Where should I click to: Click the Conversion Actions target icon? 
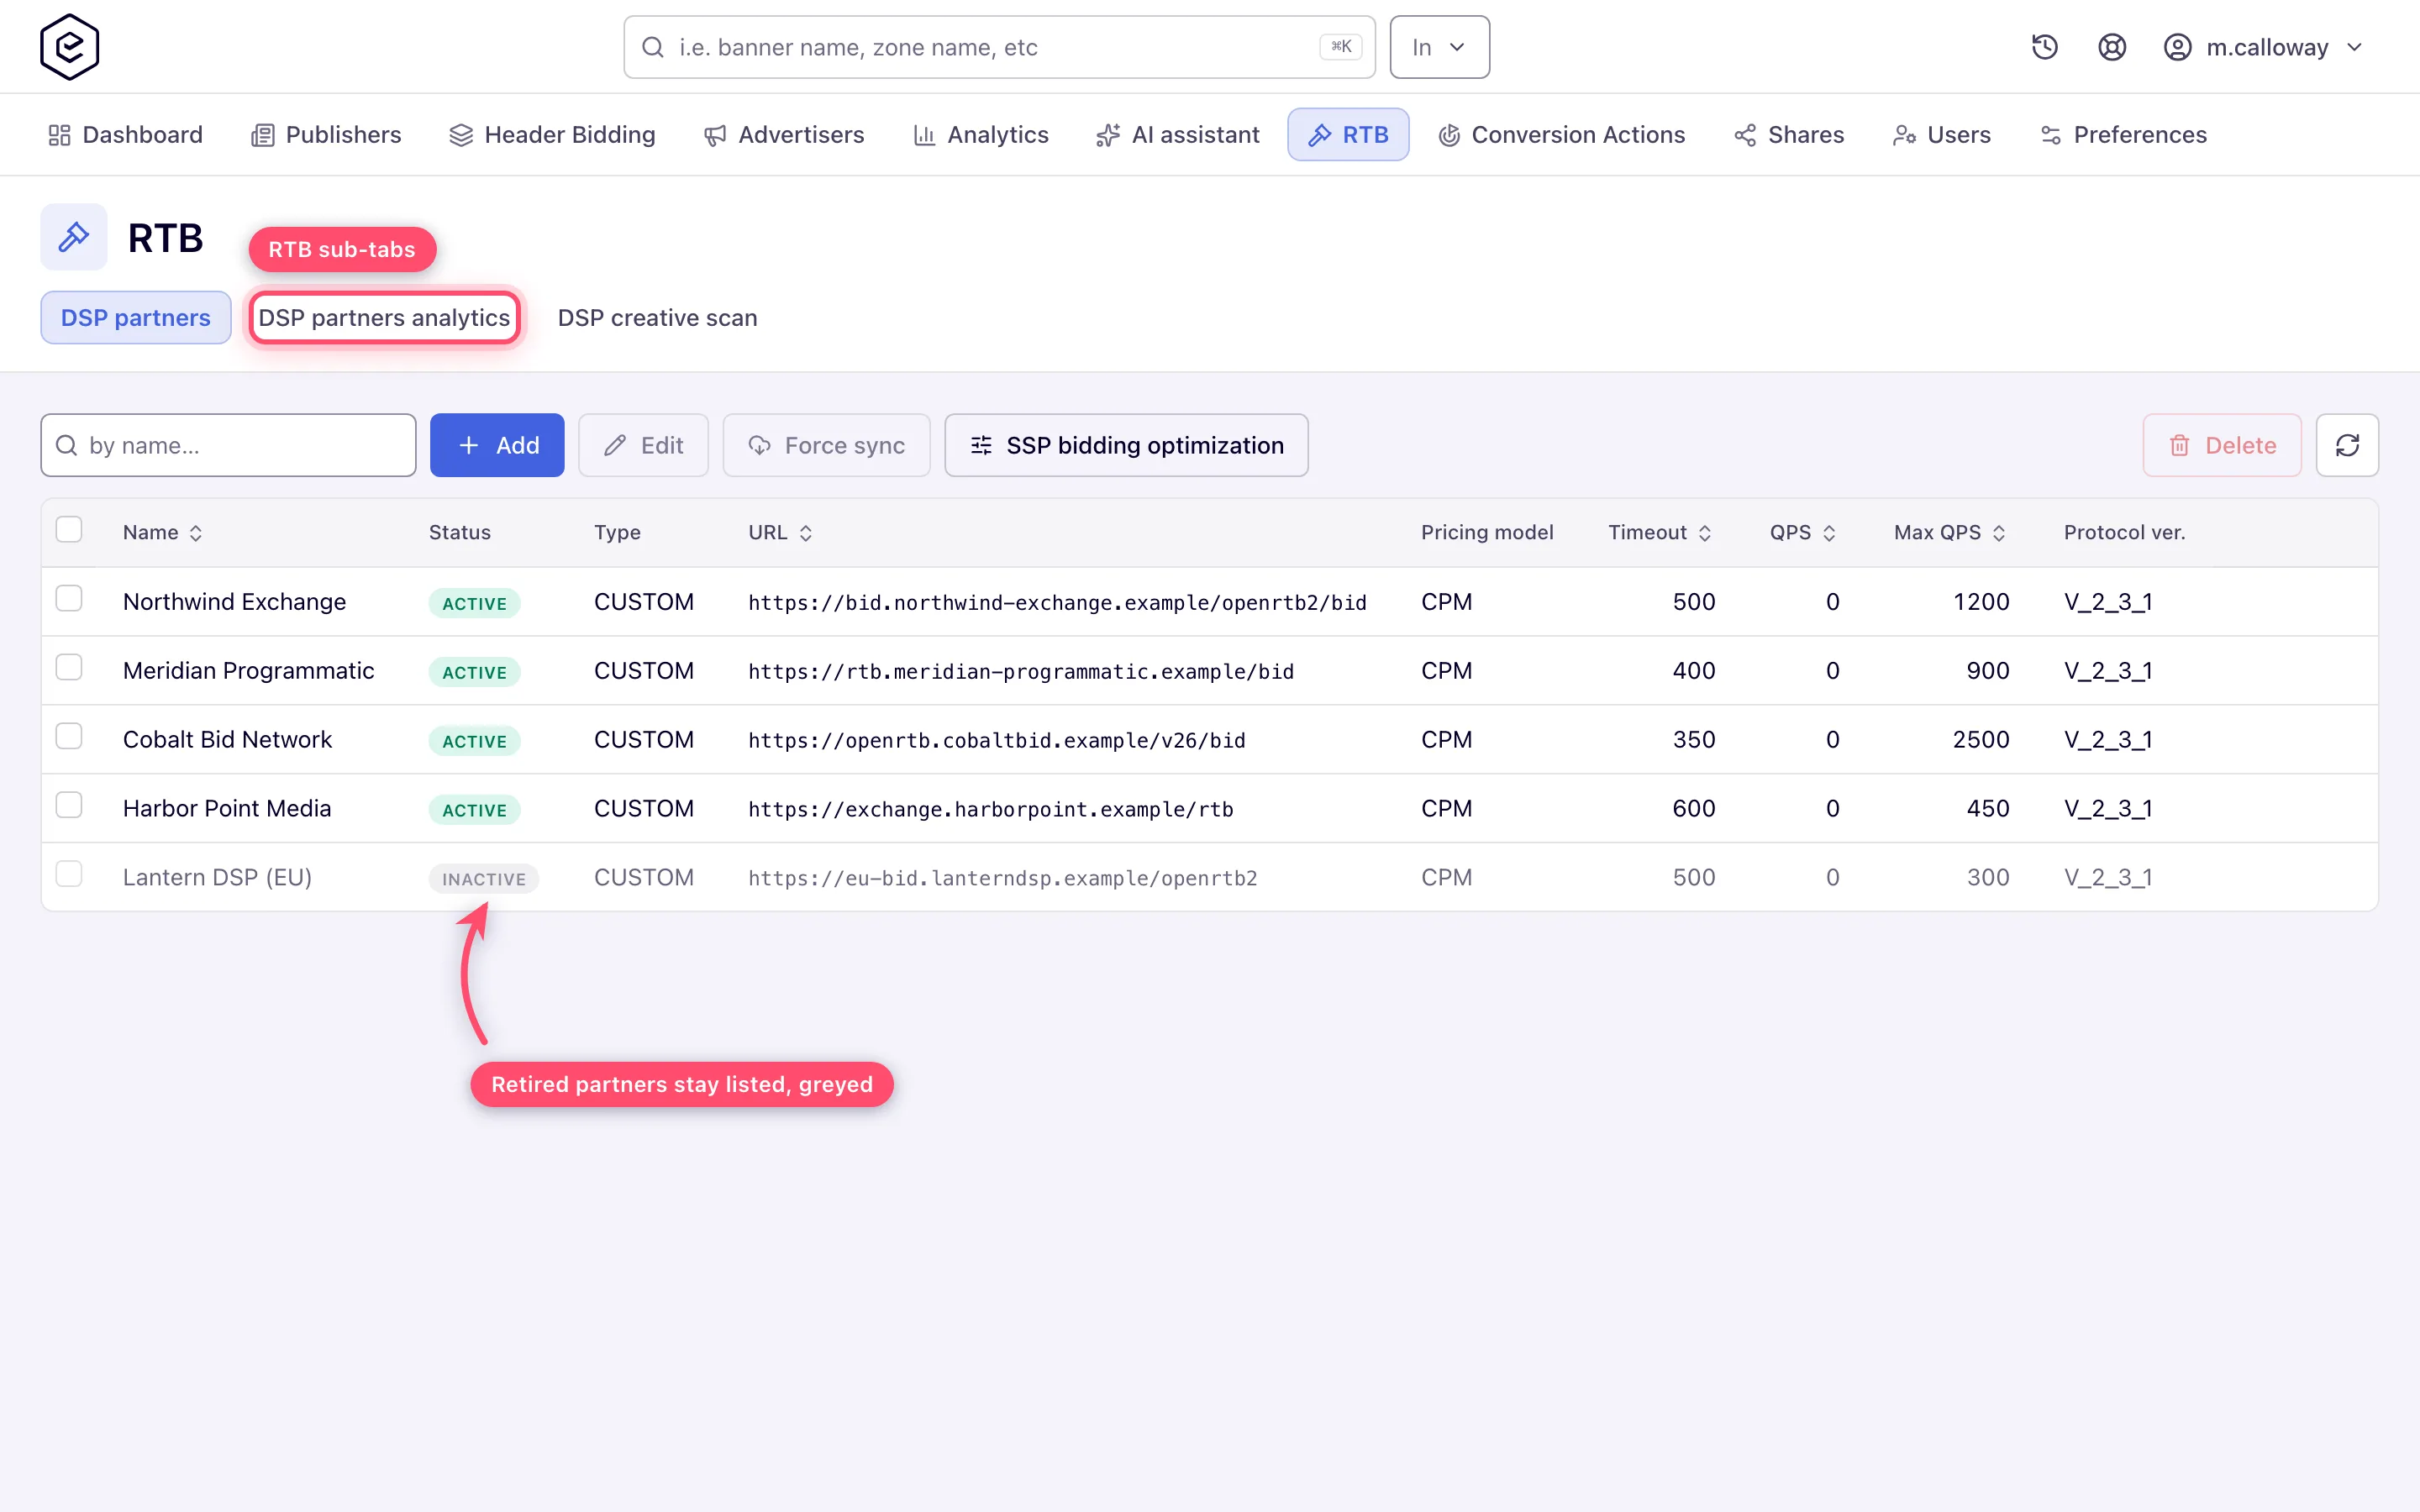[1449, 135]
